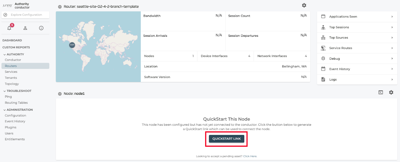Screen dimensions: 400x162
Task: Click the SSR marker on map
Action: 72,45
